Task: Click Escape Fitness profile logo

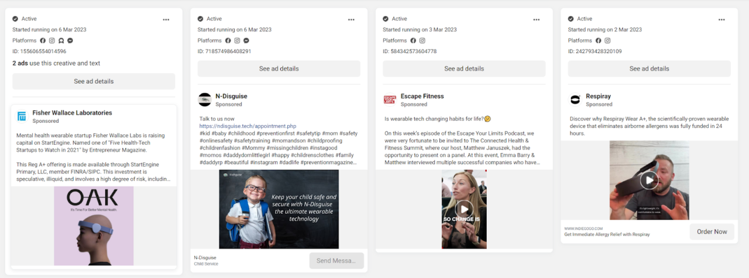Action: pos(390,100)
